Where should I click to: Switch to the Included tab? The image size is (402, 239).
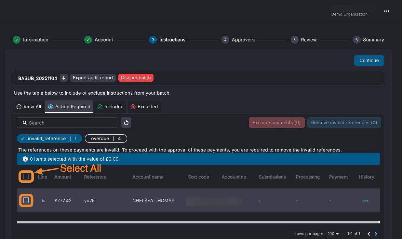111,107
